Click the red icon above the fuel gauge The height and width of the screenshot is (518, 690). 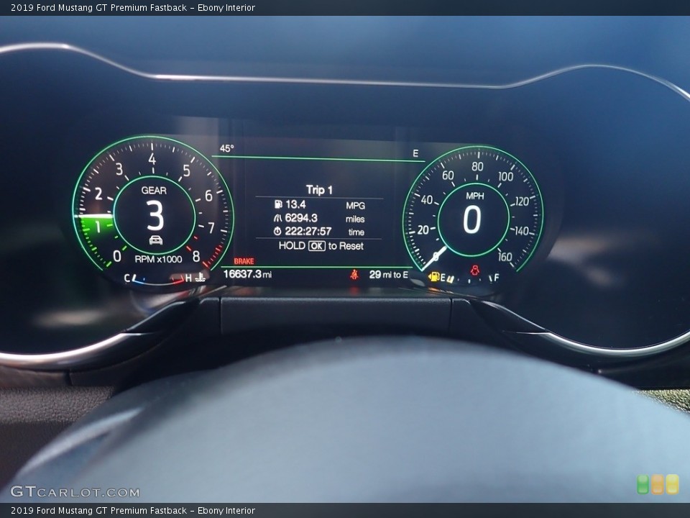point(475,270)
